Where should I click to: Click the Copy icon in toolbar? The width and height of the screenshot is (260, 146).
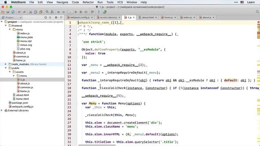coord(36,12)
